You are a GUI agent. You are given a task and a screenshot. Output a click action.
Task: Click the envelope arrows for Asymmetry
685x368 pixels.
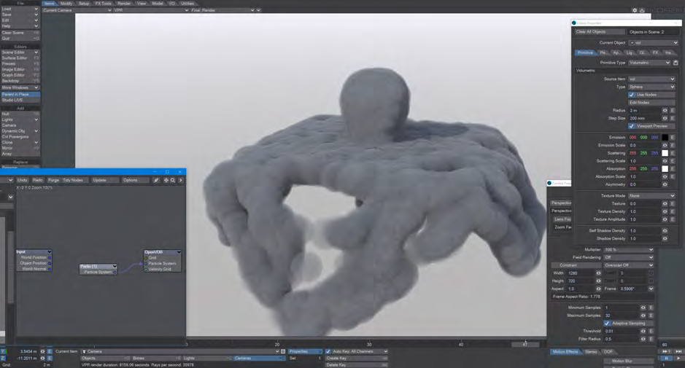[665, 184]
